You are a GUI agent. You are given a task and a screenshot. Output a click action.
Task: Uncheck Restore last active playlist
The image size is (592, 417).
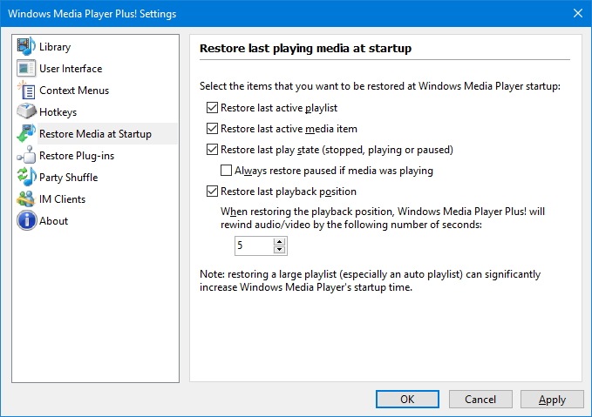(212, 108)
